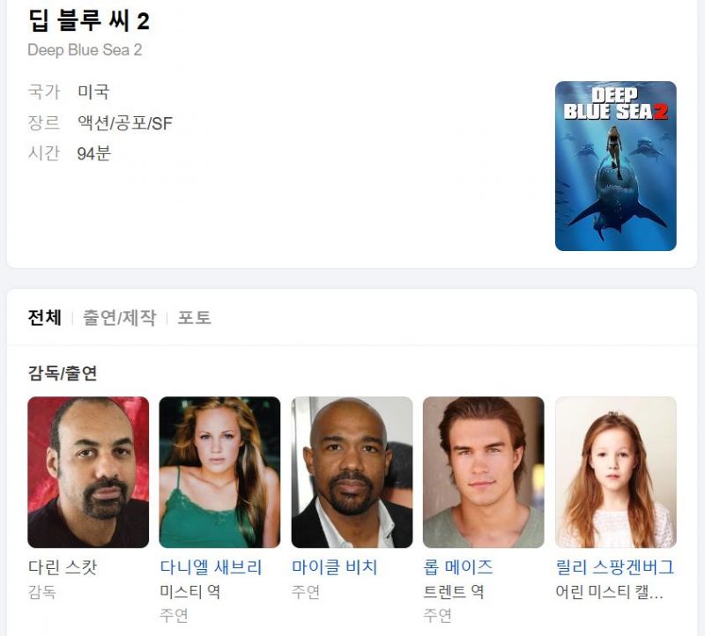The image size is (705, 636).
Task: Open 릴리 스팡겐버그's photo thumbnail
Action: [616, 472]
